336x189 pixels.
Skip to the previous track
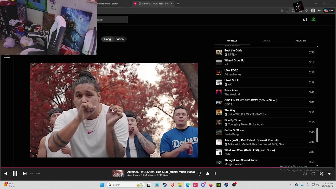tap(5, 174)
